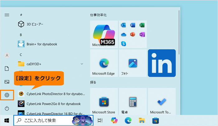Open OneNote from the Office tile group
218x126 pixels.
[142, 34]
